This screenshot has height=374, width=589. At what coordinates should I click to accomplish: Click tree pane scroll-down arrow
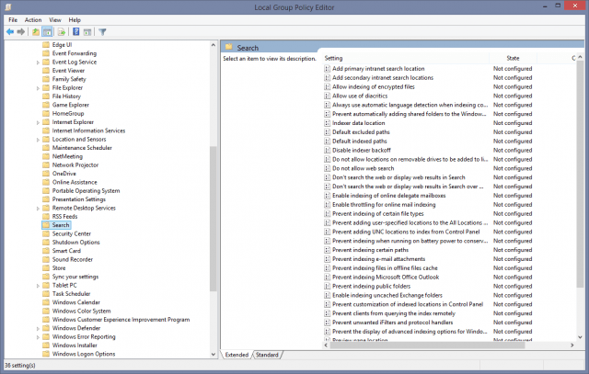214,354
